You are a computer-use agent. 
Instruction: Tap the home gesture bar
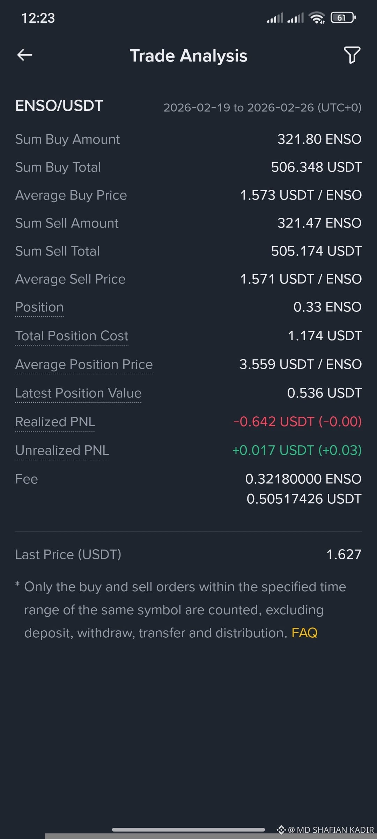click(188, 830)
